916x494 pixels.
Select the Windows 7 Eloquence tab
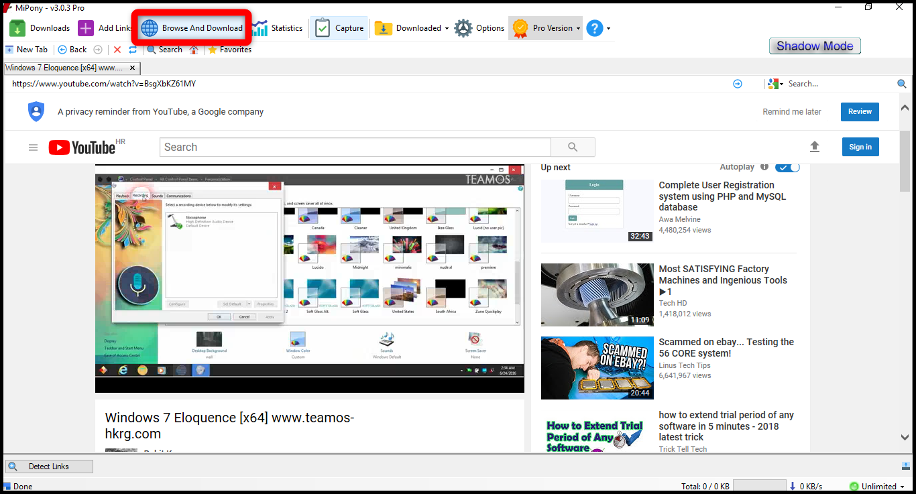64,68
